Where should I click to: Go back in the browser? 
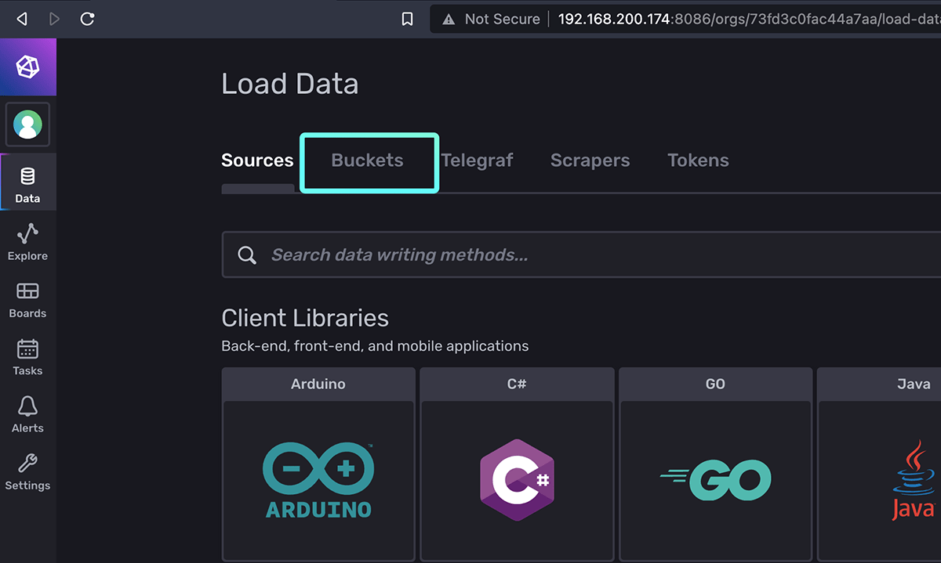point(22,19)
